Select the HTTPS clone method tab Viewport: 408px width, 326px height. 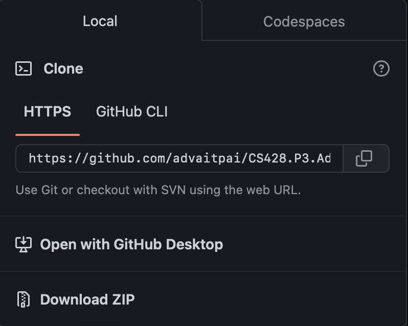coord(48,111)
